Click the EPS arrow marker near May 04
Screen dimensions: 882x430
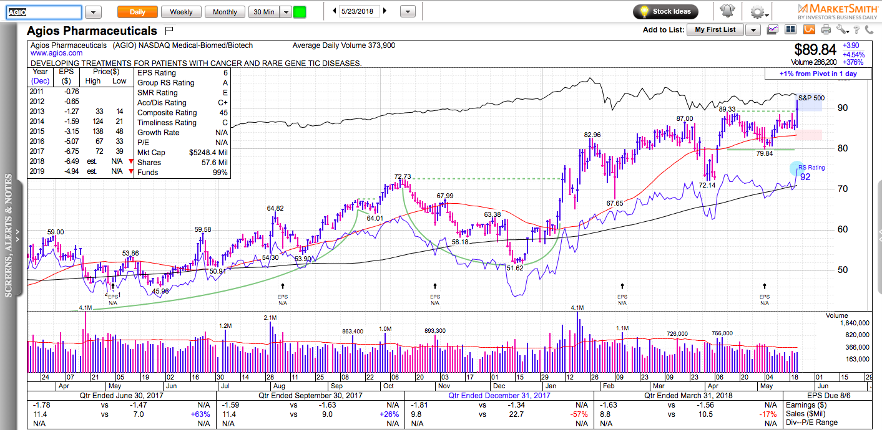765,285
